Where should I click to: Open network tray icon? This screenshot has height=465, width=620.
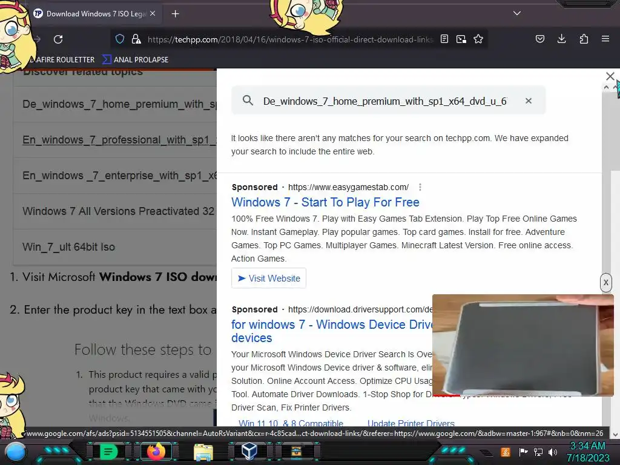click(538, 452)
